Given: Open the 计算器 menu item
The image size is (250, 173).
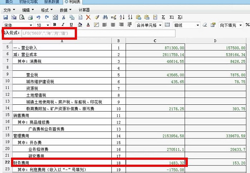Looking at the screenshot, I should tap(84, 10).
